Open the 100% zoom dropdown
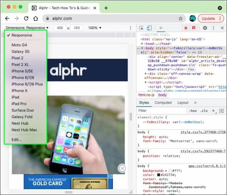The image size is (227, 195). [95, 28]
